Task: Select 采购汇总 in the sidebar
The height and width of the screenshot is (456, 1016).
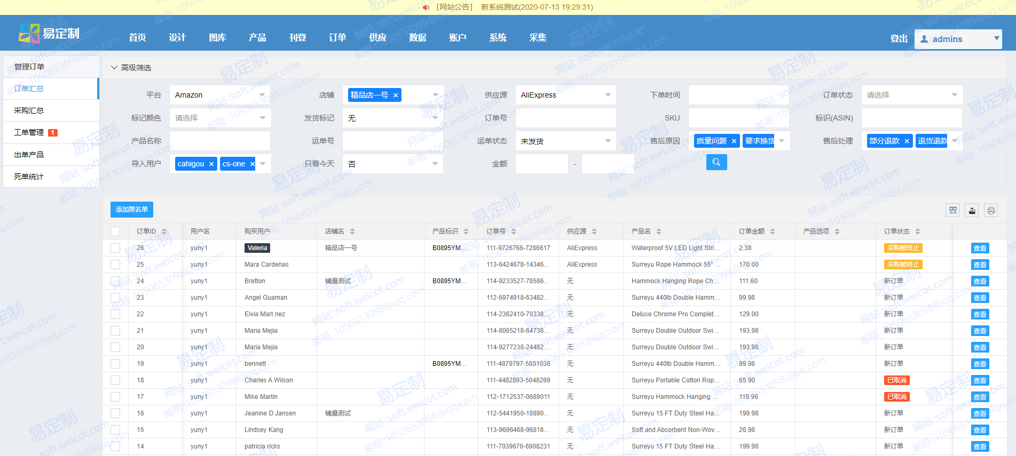Action: [x=51, y=110]
